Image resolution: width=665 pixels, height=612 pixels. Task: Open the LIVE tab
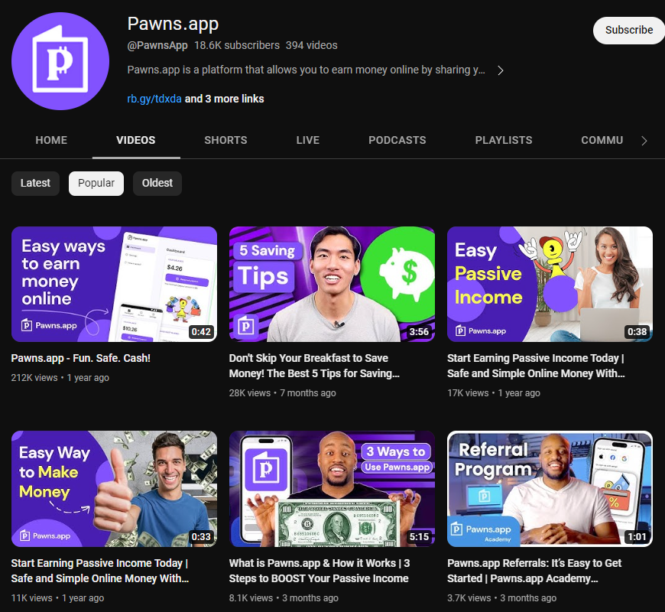tap(308, 140)
